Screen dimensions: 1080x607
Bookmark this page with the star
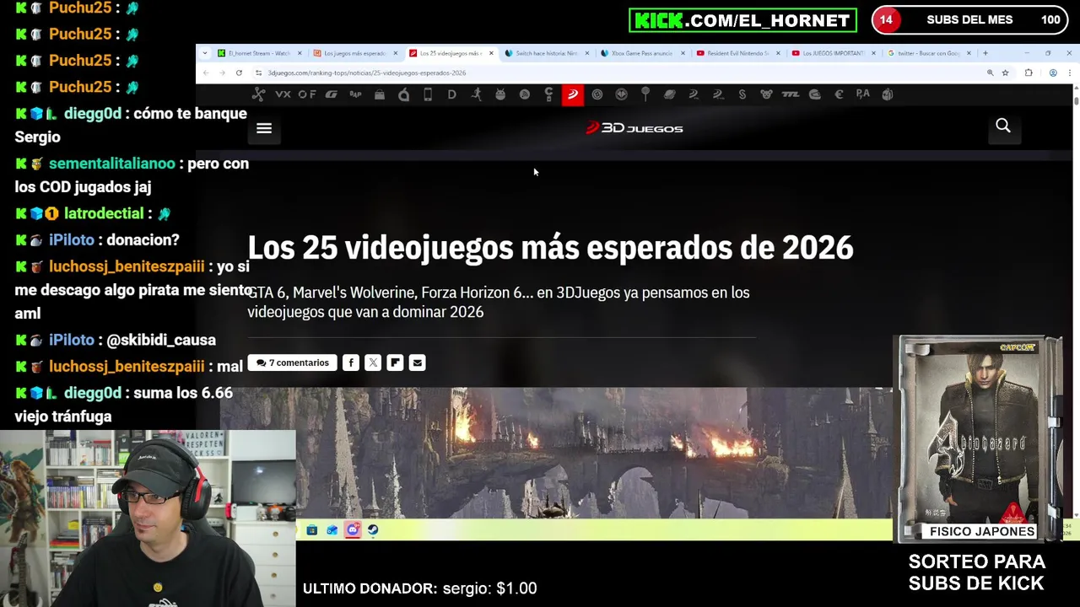pos(1005,73)
